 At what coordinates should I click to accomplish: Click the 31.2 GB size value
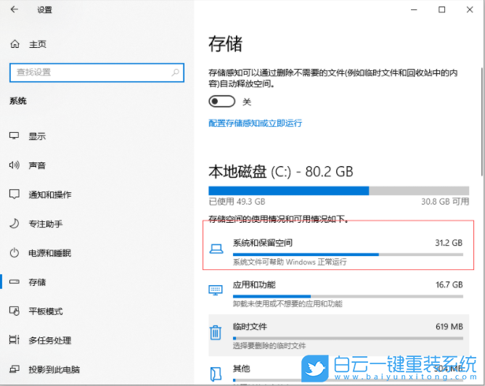pyautogui.click(x=449, y=243)
